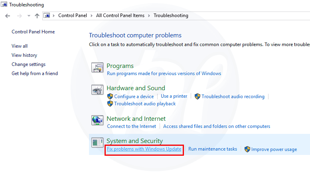Open Run maintenance tasks link
The width and height of the screenshot is (310, 174).
point(213,149)
